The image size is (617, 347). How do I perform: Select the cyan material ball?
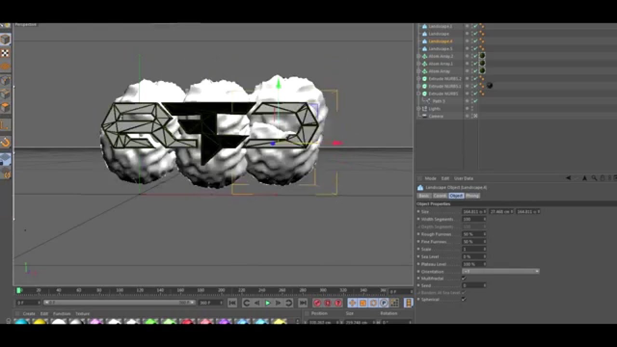pyautogui.click(x=21, y=321)
